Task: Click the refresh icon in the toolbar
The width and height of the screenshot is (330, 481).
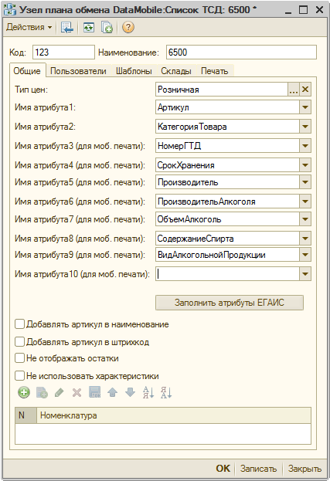Action: [x=89, y=27]
